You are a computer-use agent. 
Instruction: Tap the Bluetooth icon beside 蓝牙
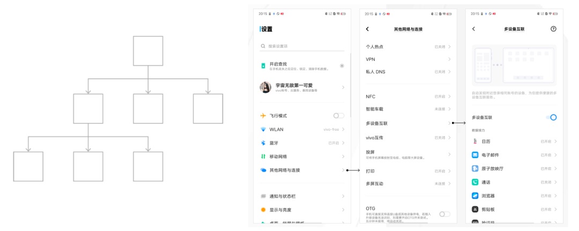pos(263,143)
